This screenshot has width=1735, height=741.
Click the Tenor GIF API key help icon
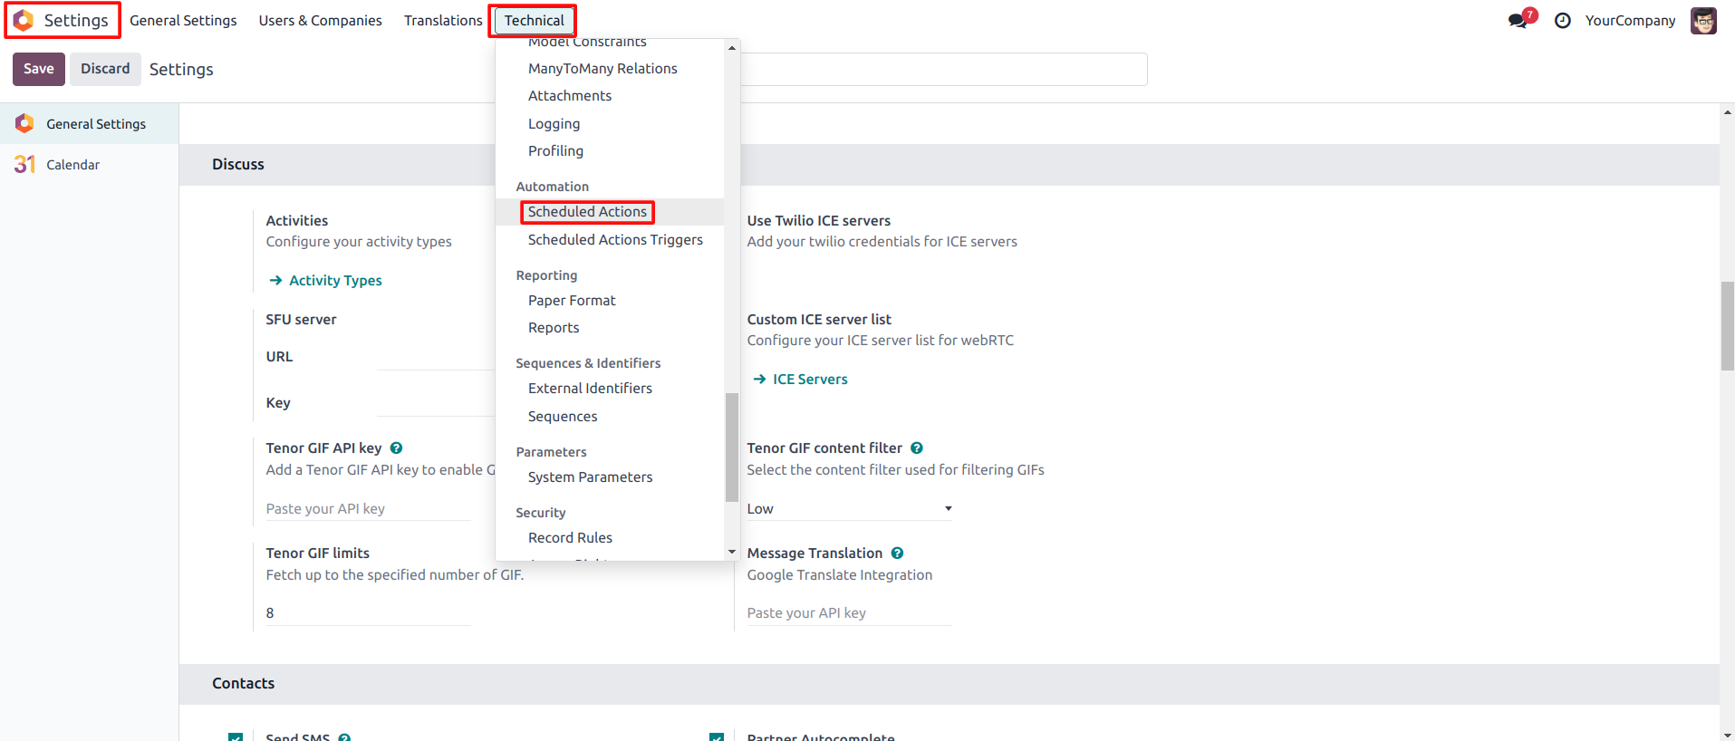point(396,448)
